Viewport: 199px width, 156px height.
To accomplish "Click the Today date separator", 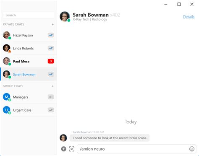I will tap(131, 122).
